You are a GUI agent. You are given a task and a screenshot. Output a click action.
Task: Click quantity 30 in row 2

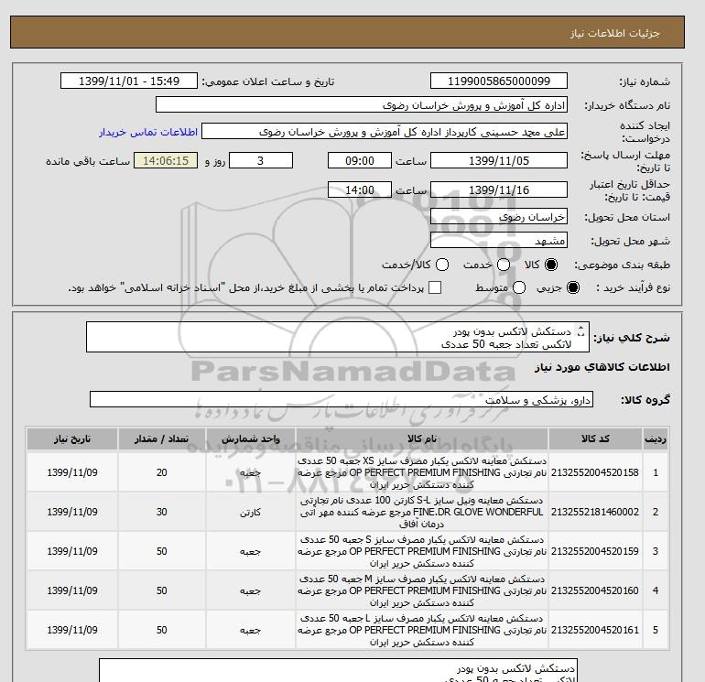click(162, 512)
